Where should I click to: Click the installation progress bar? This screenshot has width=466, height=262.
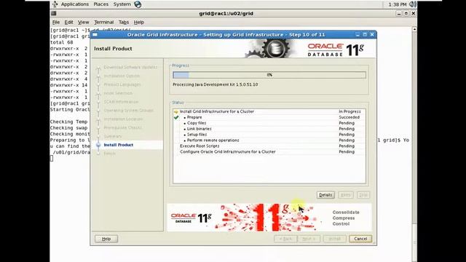coord(269,75)
